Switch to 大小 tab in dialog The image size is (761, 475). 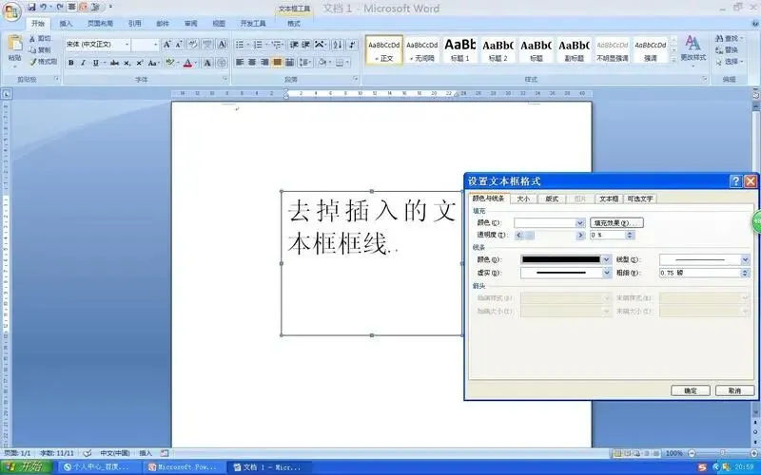[523, 199]
